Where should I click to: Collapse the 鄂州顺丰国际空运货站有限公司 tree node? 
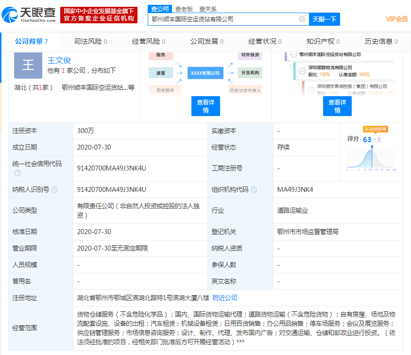click(x=293, y=54)
